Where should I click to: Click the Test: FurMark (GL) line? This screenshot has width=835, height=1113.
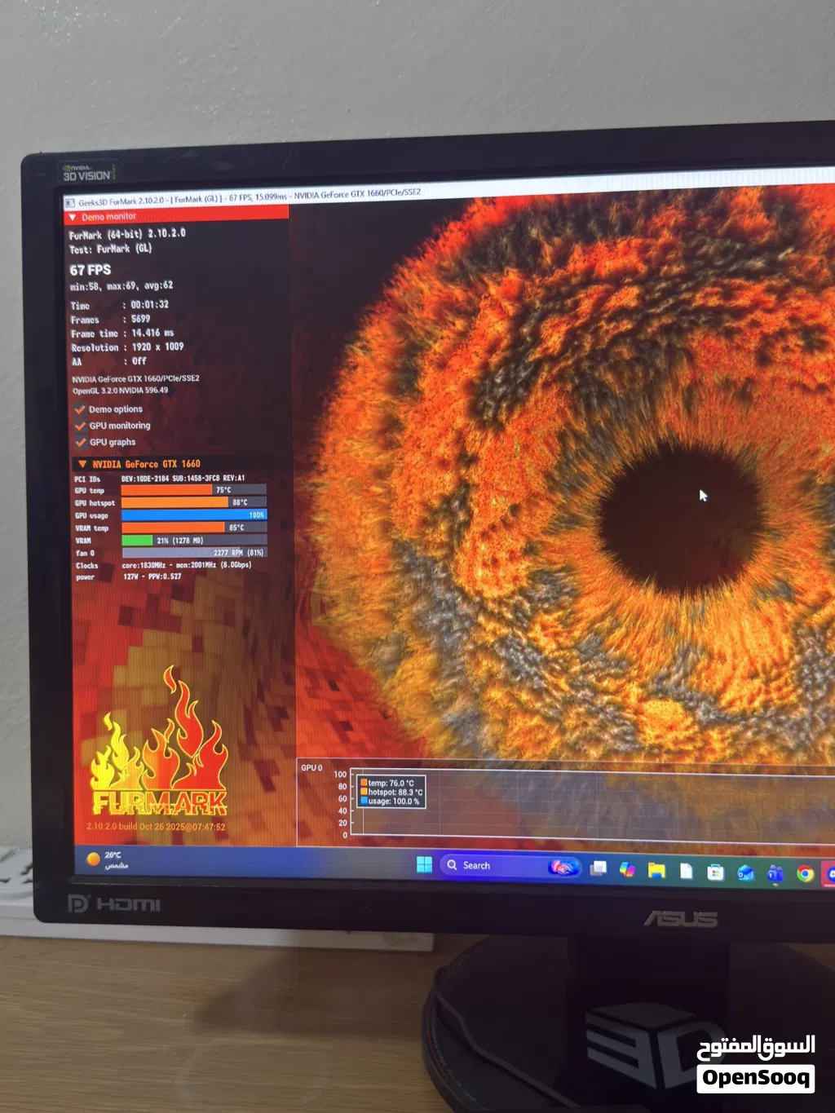[x=111, y=250]
